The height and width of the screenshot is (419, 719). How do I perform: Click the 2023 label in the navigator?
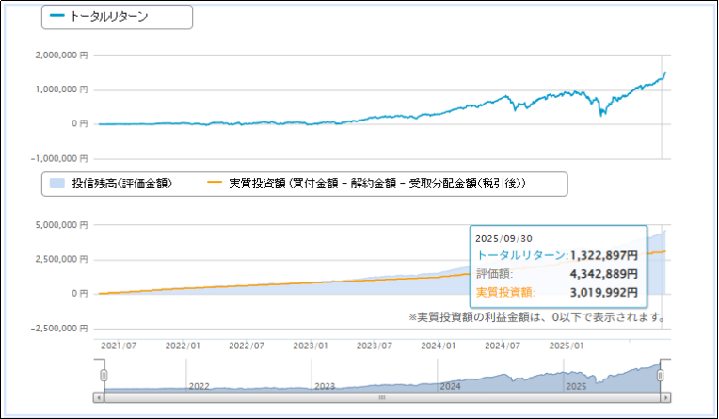click(325, 386)
